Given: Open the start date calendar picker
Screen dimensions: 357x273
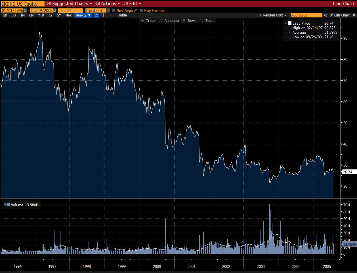Looking at the screenshot, I should 25,10.
